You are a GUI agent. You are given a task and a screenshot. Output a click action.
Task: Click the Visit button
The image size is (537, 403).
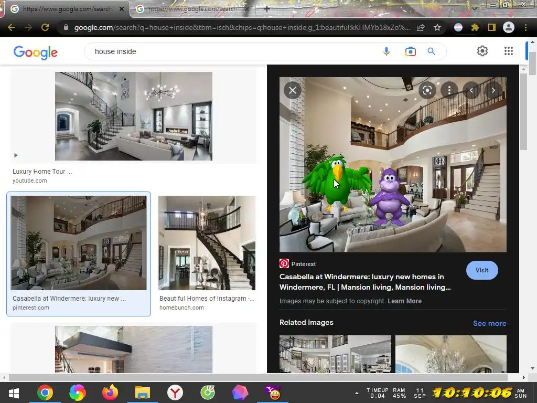click(x=482, y=270)
